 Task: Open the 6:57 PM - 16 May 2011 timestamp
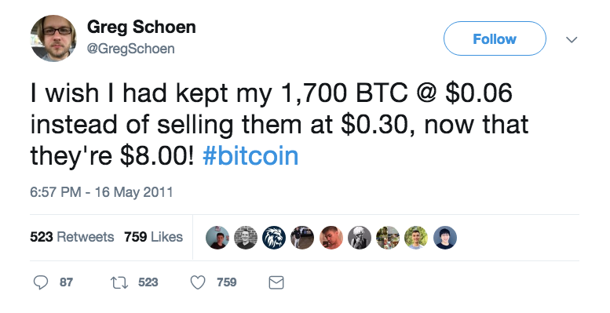click(101, 192)
